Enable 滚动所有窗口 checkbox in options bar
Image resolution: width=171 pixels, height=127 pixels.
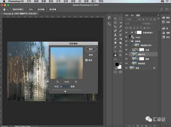point(11,9)
